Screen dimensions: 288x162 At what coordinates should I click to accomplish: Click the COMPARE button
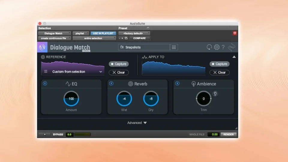point(139,38)
